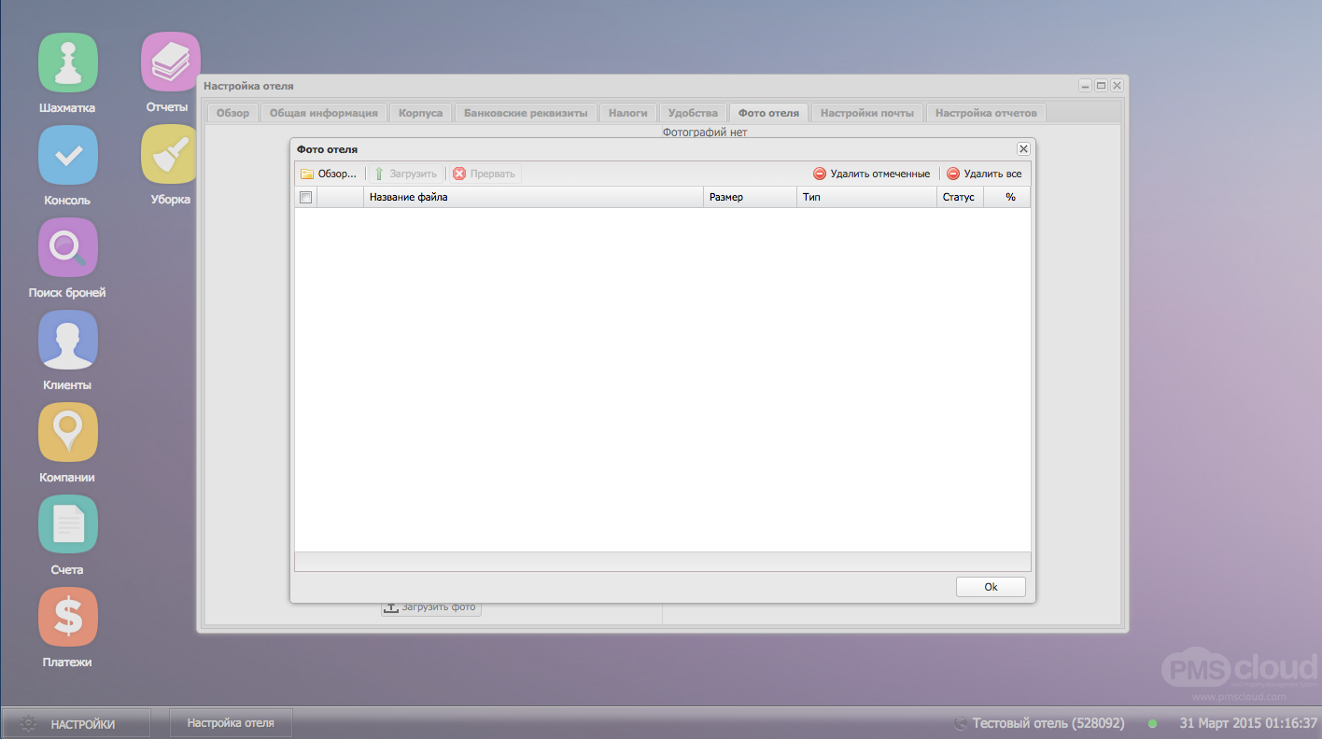Switch to the Налоги tab
Viewport: 1322px width, 739px height.
(627, 113)
